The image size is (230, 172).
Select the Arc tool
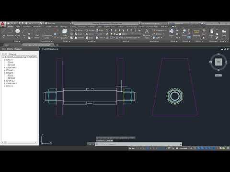[24, 33]
